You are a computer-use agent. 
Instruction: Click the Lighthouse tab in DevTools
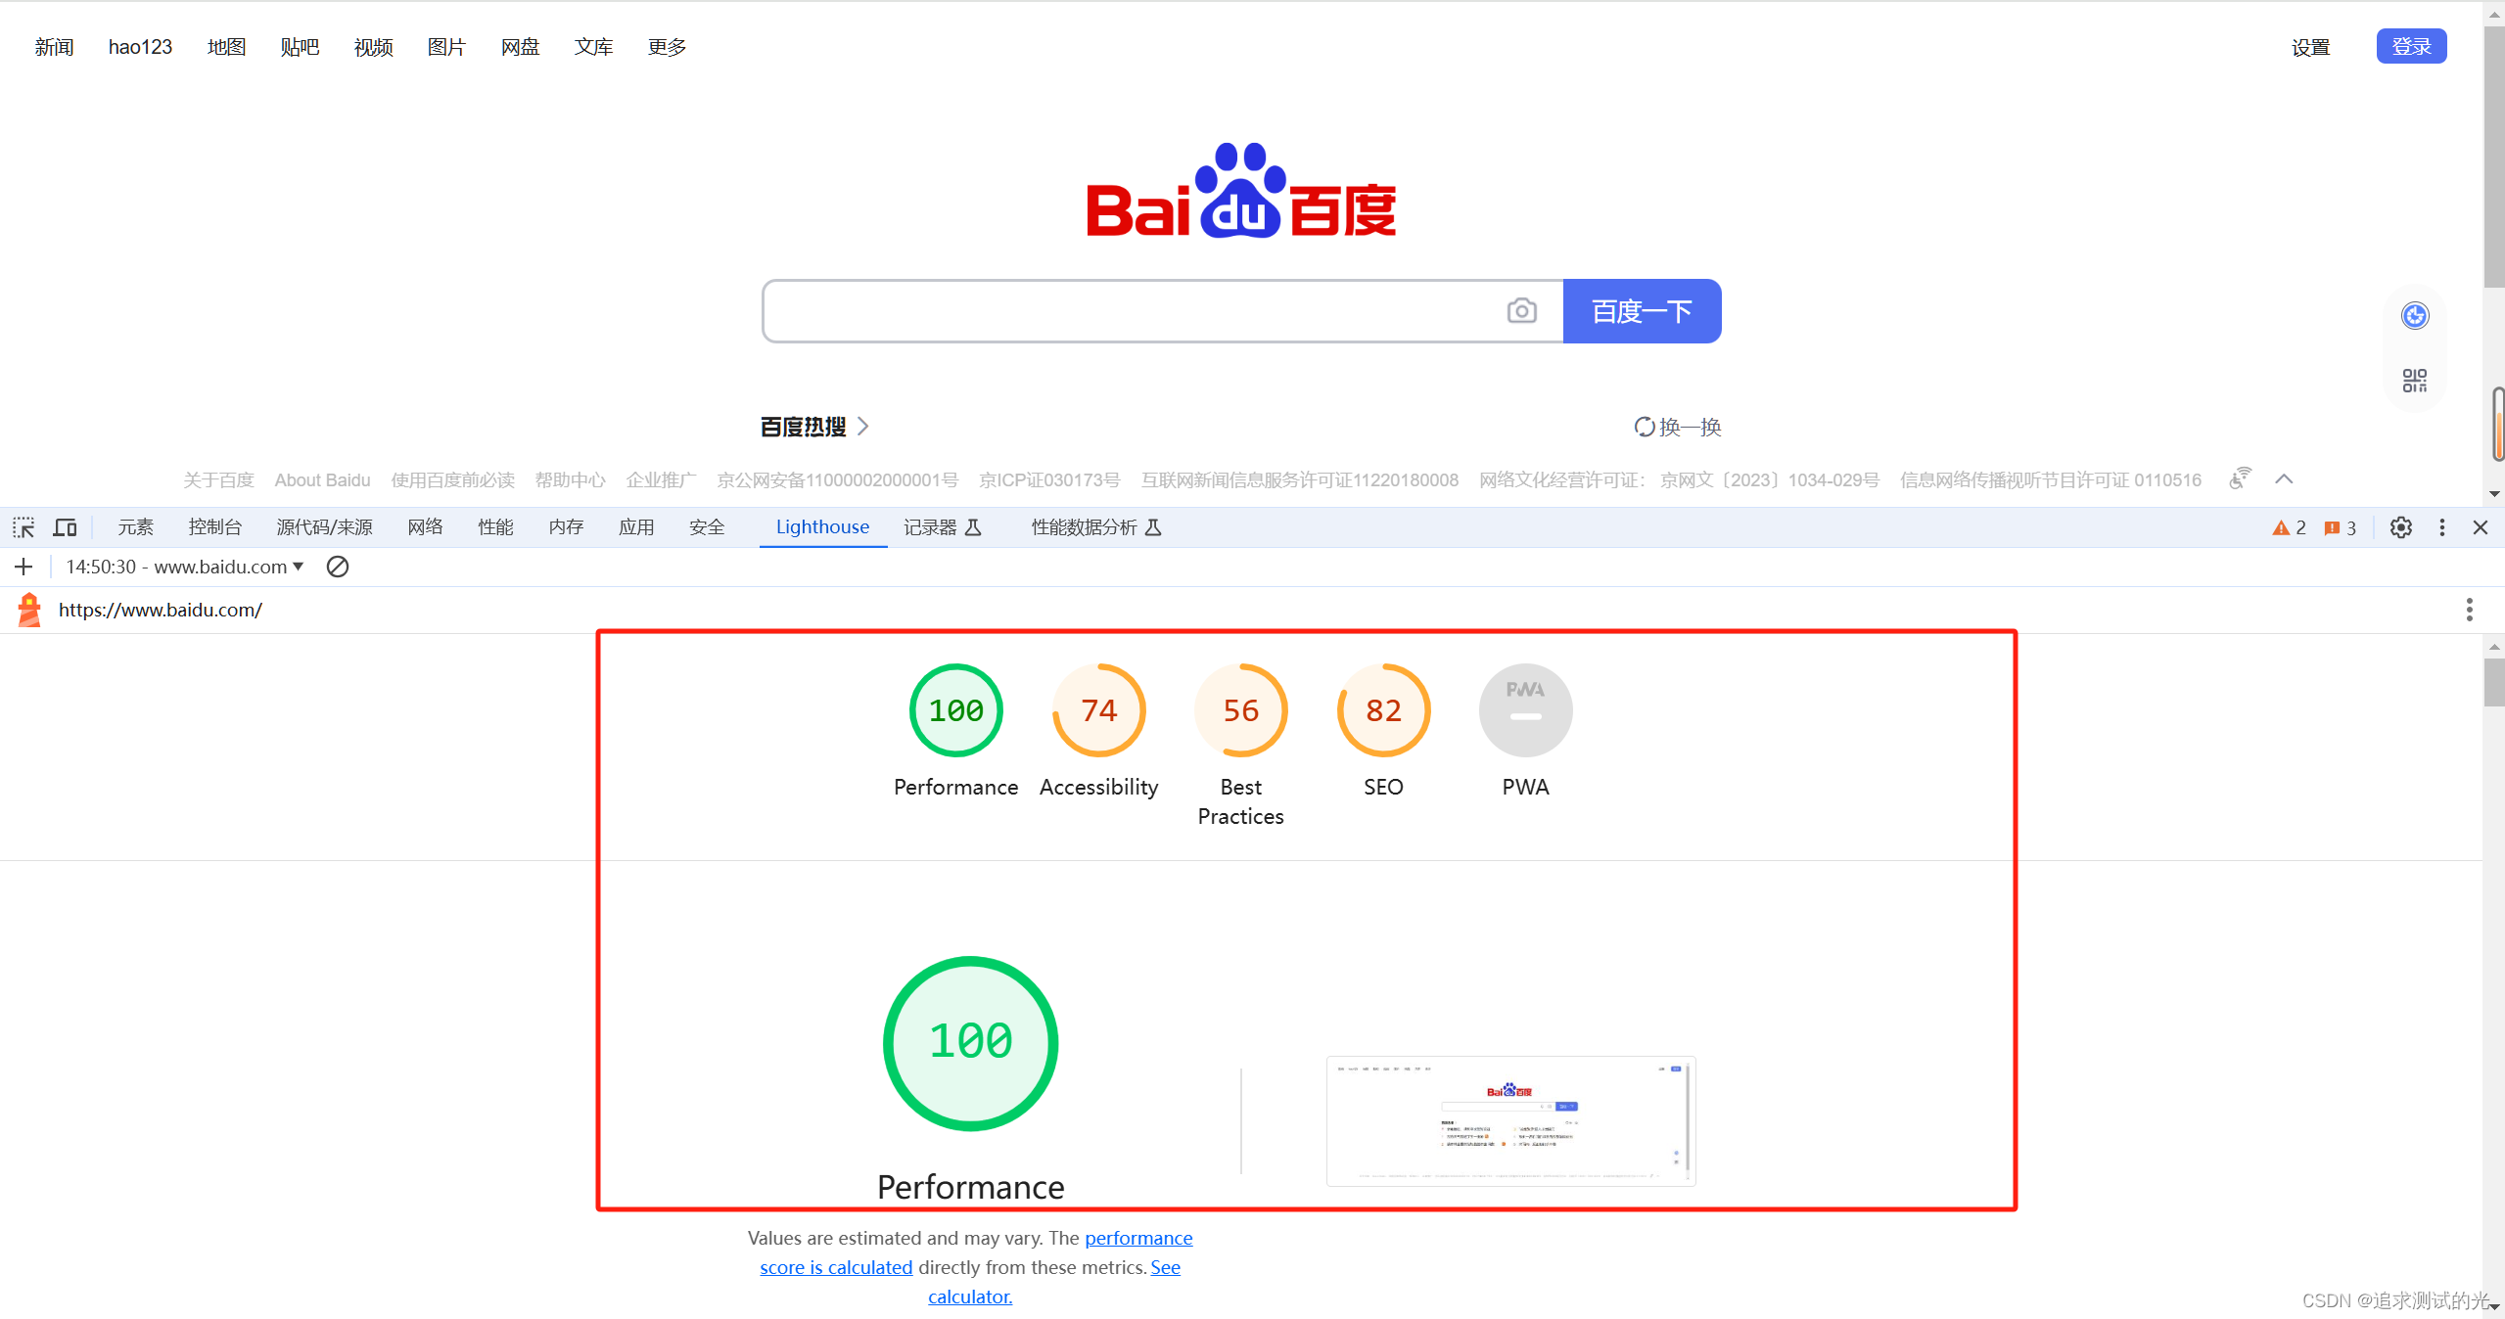point(821,527)
